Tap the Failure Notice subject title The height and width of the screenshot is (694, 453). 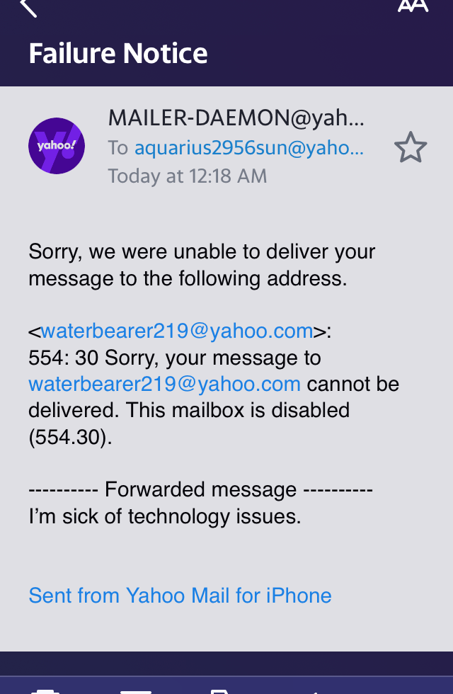[x=118, y=54]
